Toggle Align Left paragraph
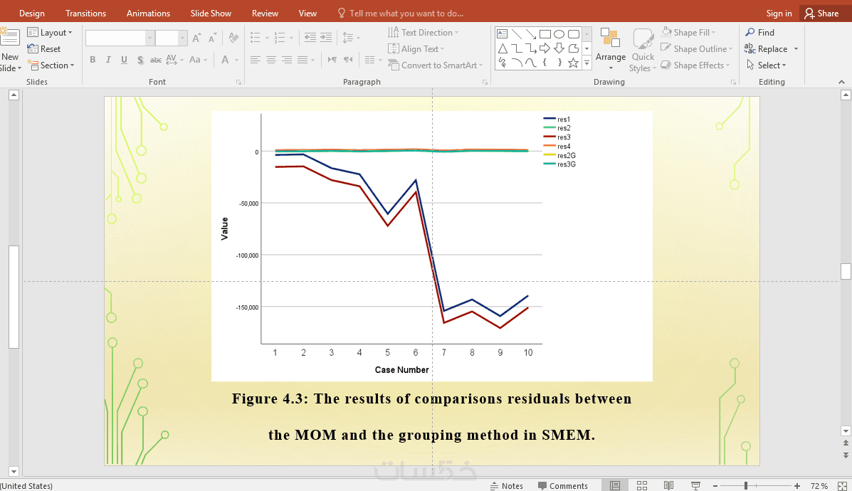852x491 pixels. point(256,60)
